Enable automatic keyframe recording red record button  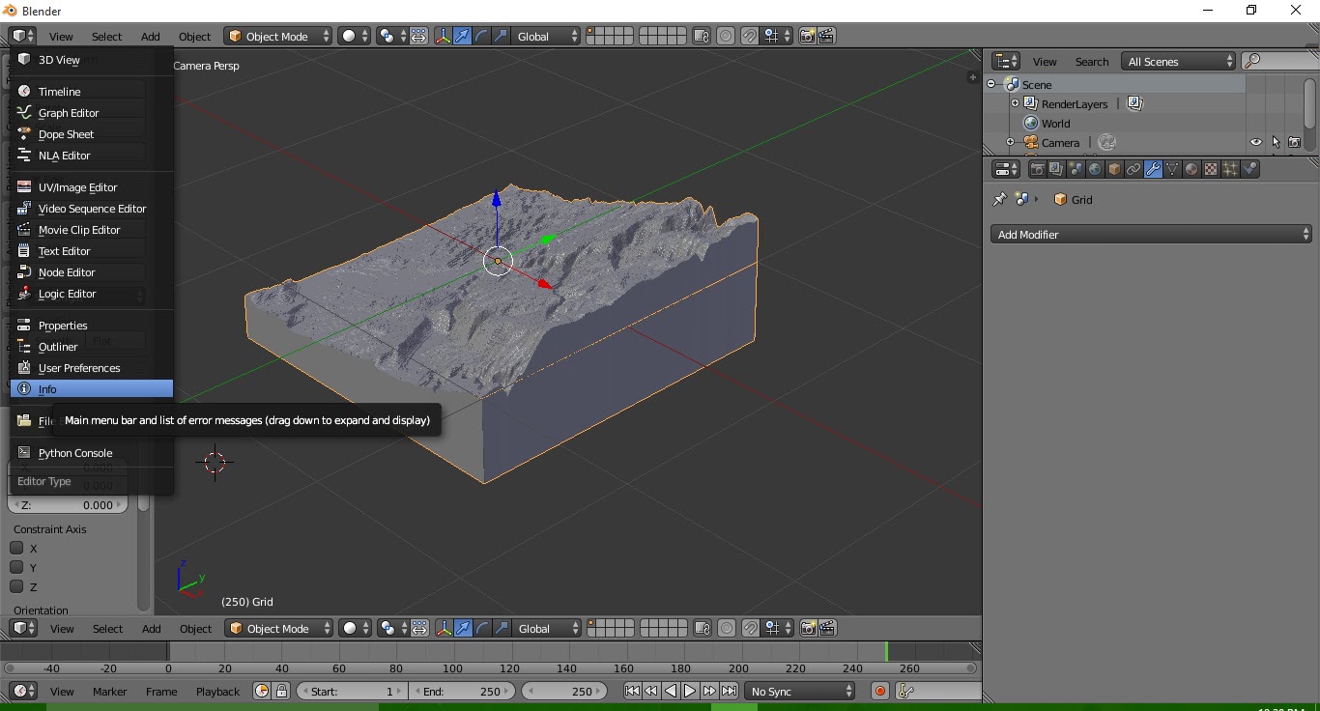tap(879, 691)
